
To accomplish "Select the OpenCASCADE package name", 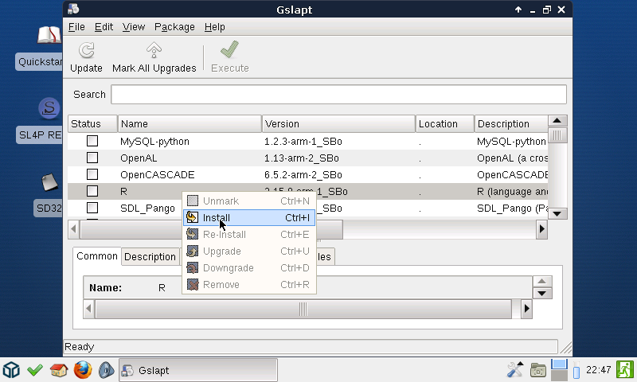I will tap(157, 174).
